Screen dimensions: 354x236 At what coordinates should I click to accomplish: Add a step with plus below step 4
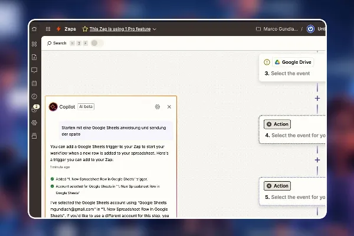pos(317,160)
